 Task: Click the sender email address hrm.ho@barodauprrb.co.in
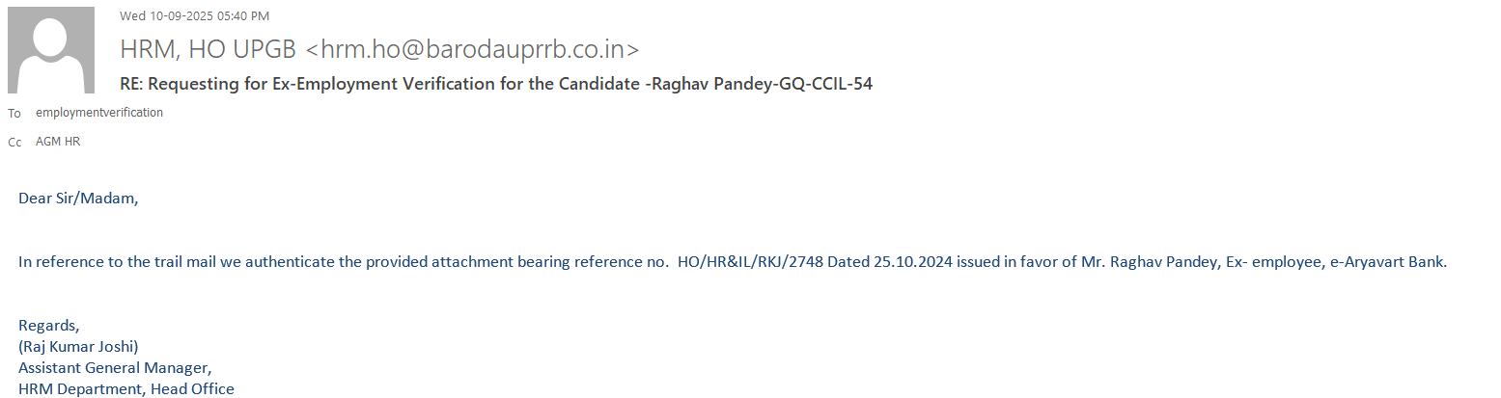[x=471, y=49]
